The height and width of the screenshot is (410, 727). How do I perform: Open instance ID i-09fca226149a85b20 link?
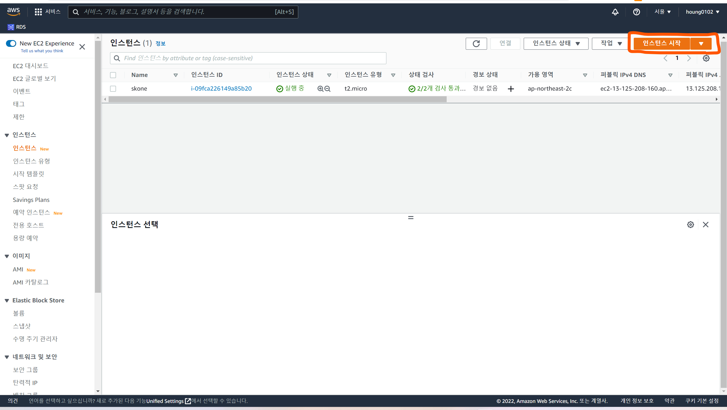point(221,89)
